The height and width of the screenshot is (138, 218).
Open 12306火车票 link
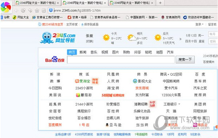coord(171,95)
